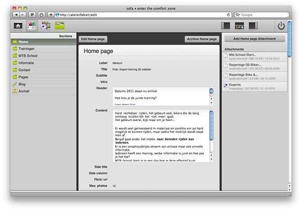
Task: Click Header box scroll down arrow
Action: click(x=211, y=103)
